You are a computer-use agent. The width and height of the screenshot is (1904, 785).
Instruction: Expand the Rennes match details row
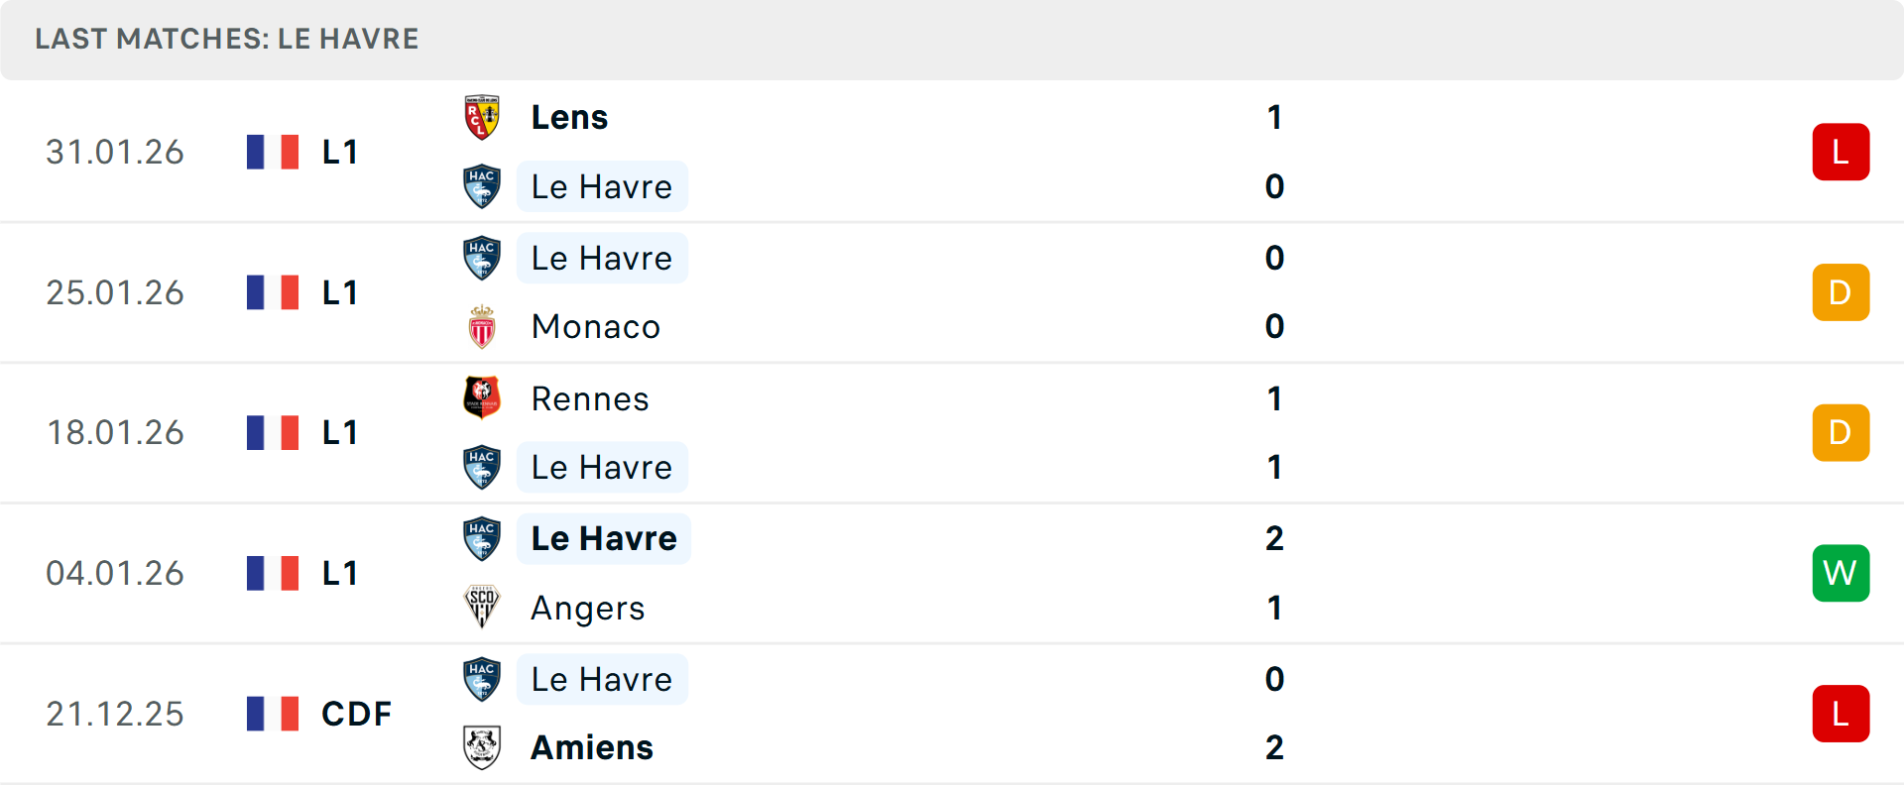pyautogui.click(x=952, y=432)
